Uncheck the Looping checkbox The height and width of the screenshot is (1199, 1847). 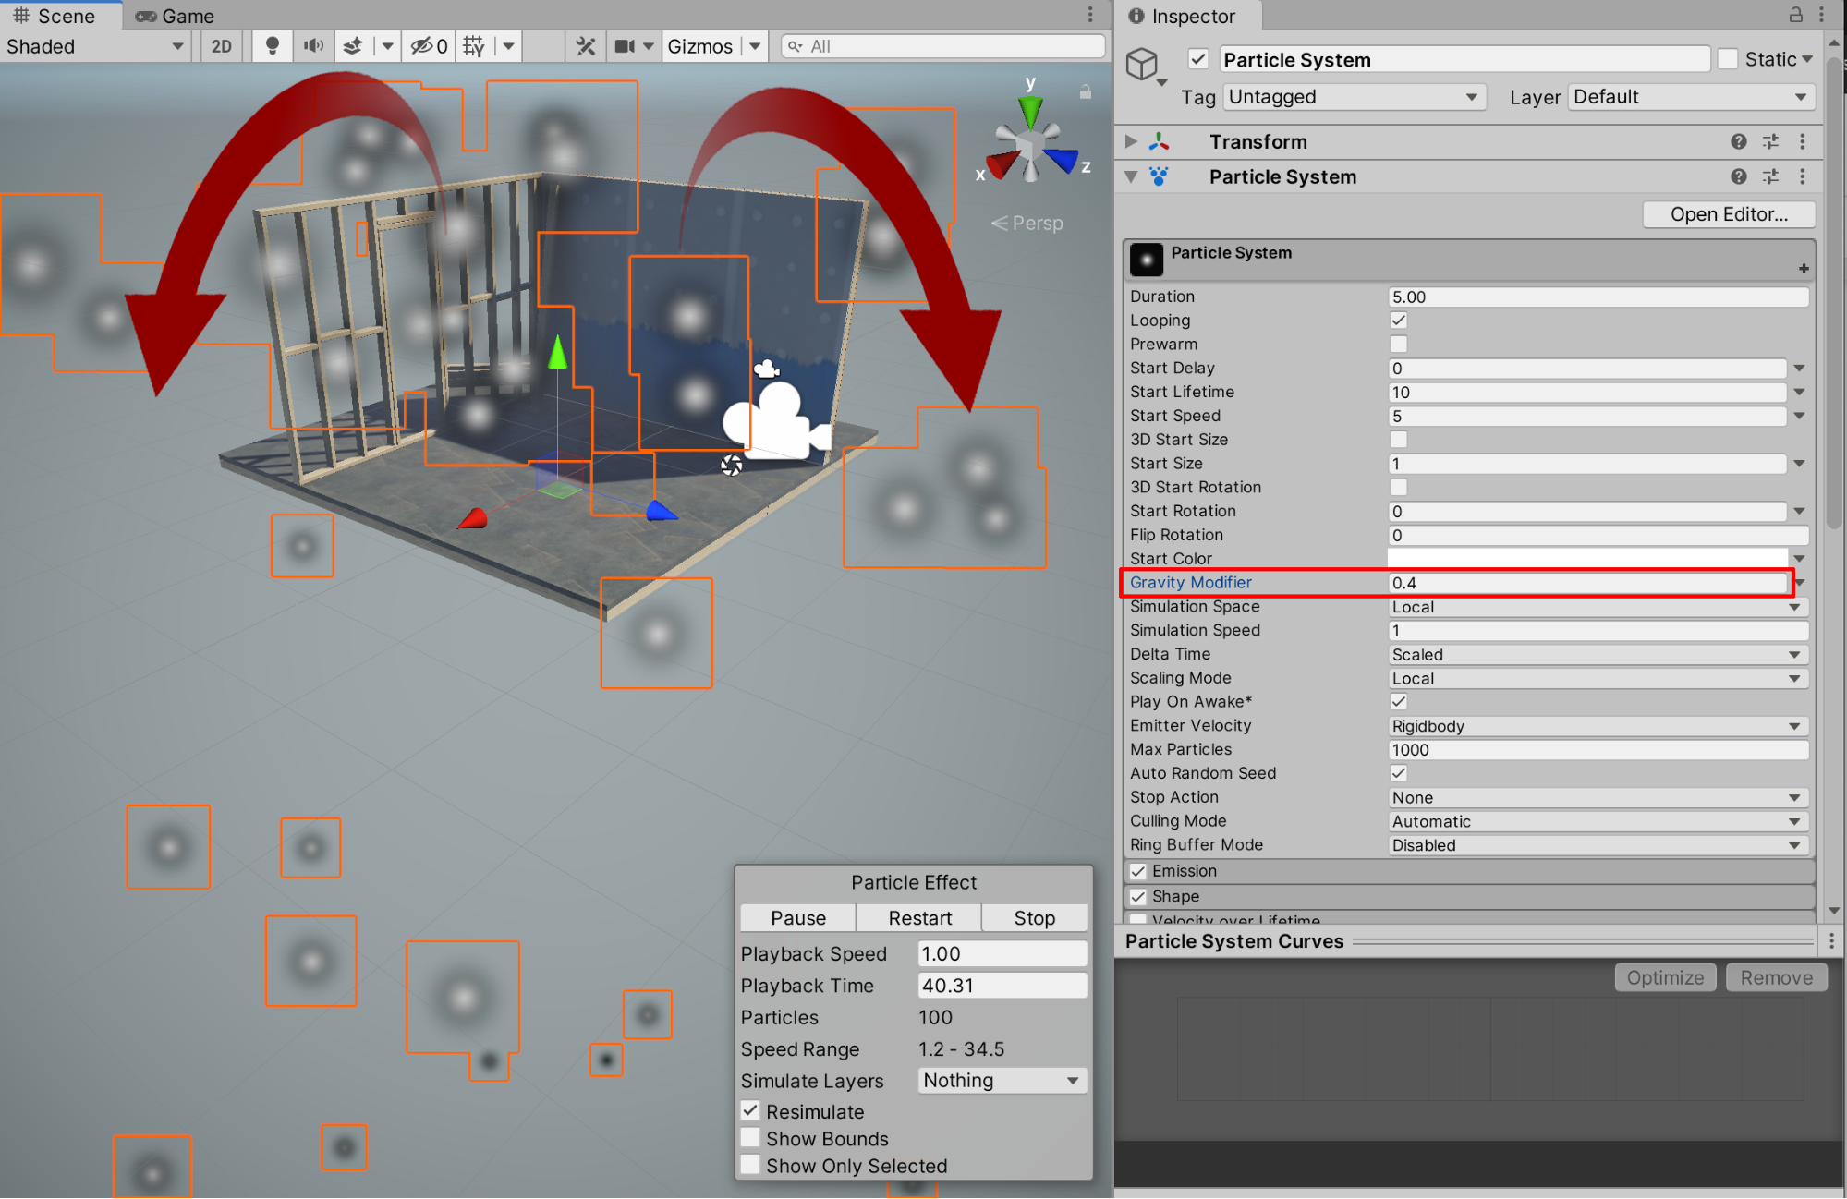coord(1398,321)
